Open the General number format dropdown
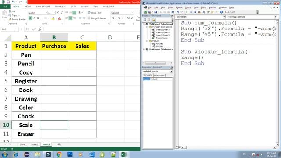This screenshot has height=158, width=281. click(133, 13)
